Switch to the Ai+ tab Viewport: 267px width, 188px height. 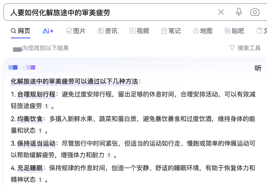pyautogui.click(x=48, y=31)
